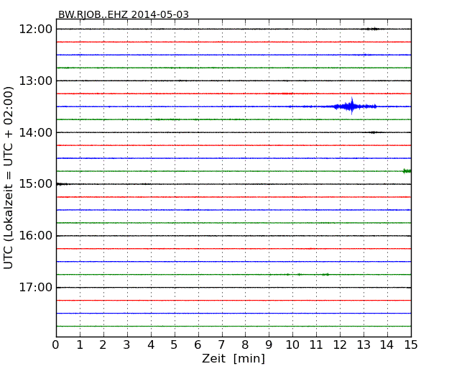Click the x-axis tick label 9
Viewport: 467px width, 374px height.
(x=269, y=345)
